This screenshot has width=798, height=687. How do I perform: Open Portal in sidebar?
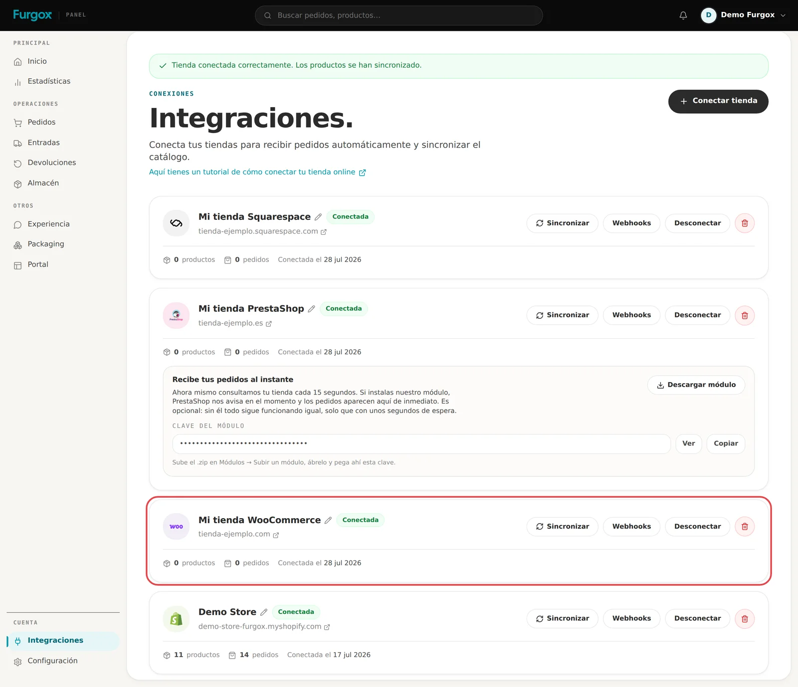coord(63,265)
